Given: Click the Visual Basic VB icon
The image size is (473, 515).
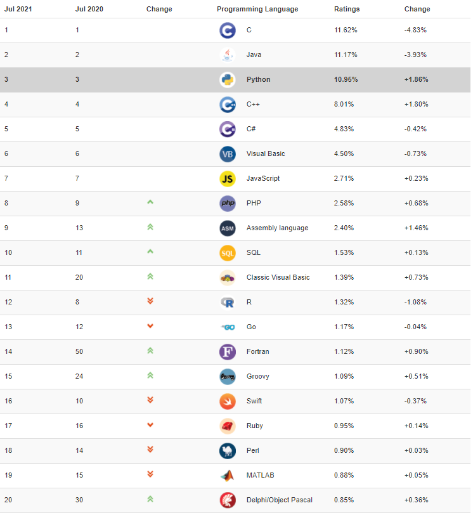Looking at the screenshot, I should (228, 154).
